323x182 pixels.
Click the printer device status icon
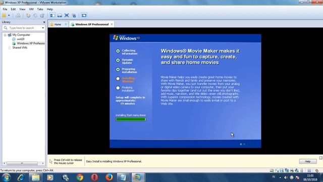pos(292,171)
